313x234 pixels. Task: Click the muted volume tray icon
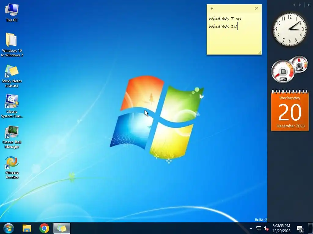point(266,229)
